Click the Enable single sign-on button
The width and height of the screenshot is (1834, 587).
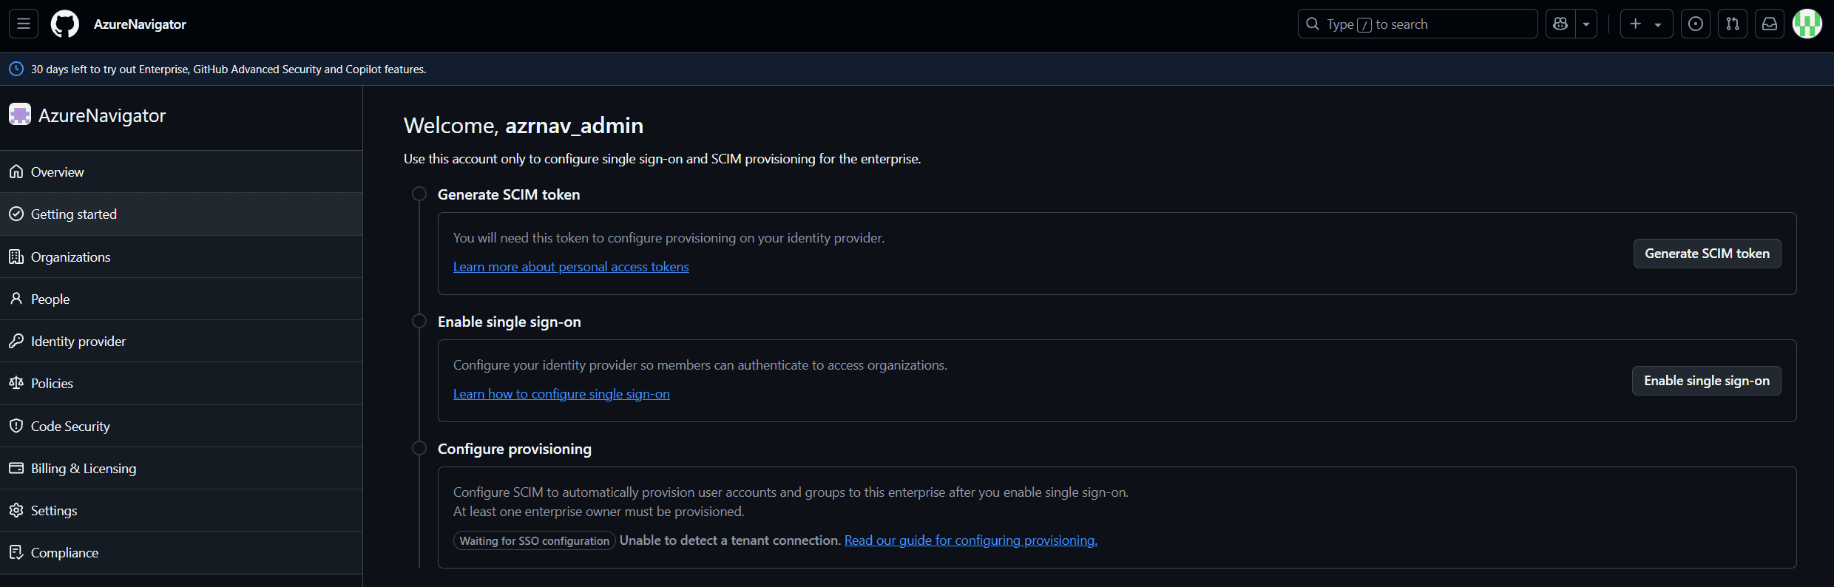1706,381
